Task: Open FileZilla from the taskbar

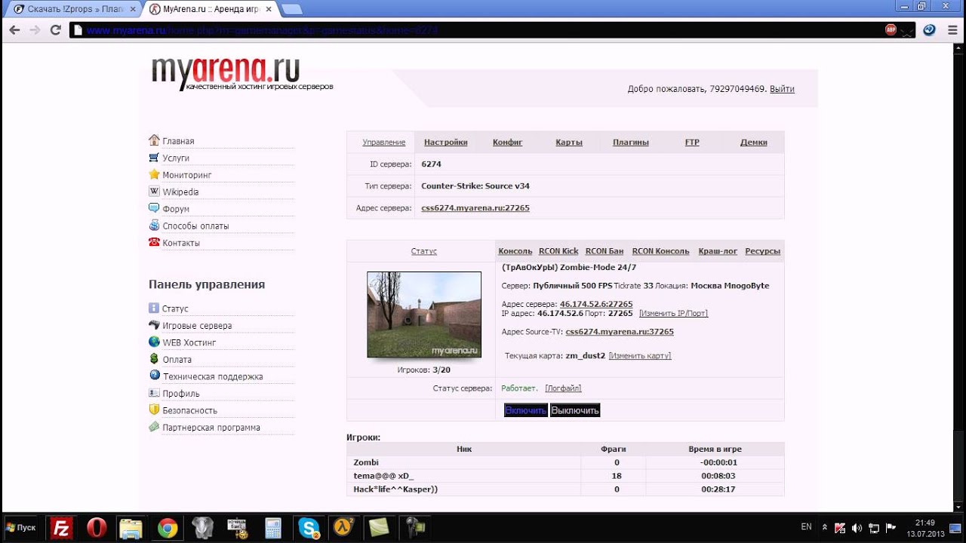Action: click(60, 528)
